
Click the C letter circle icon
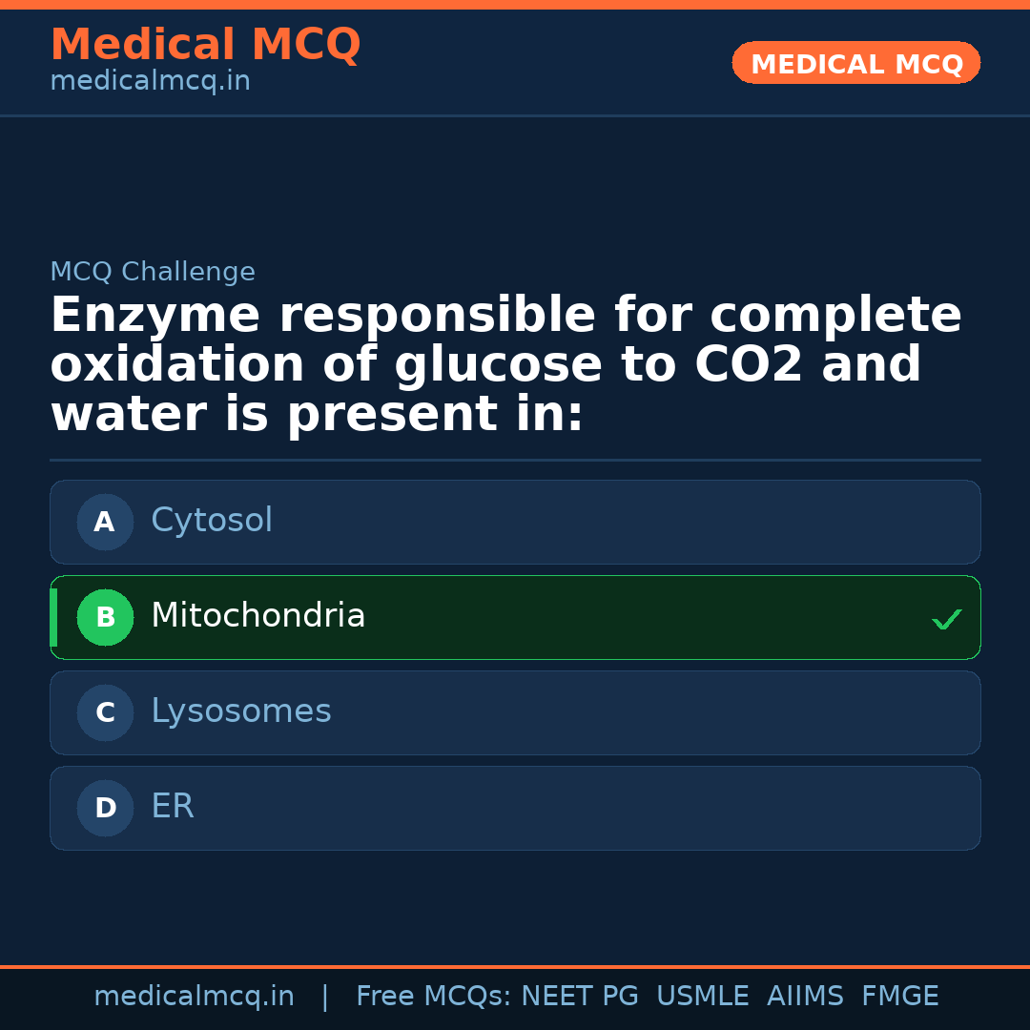(105, 712)
